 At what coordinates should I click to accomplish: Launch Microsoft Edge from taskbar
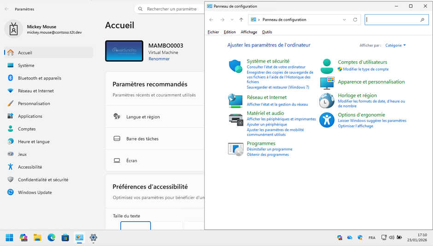(52, 237)
